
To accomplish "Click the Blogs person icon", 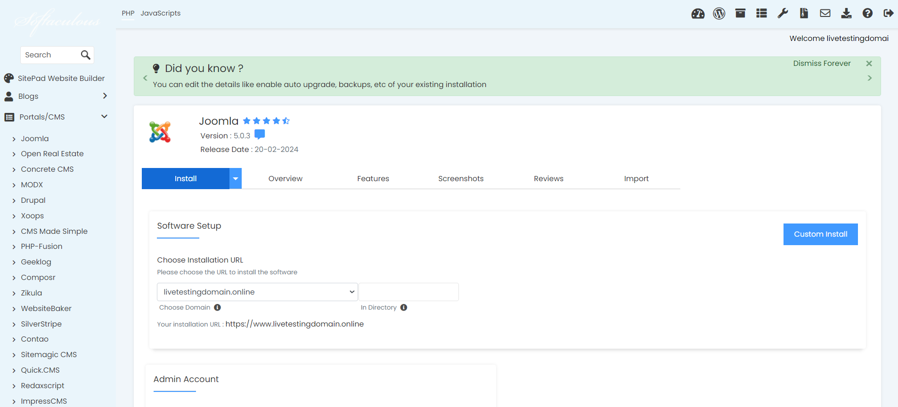I will [x=8, y=96].
